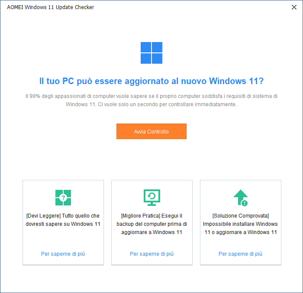The image size is (303, 293).
Task: Click the exclamation badge on the arrow icon
Action: (245, 203)
